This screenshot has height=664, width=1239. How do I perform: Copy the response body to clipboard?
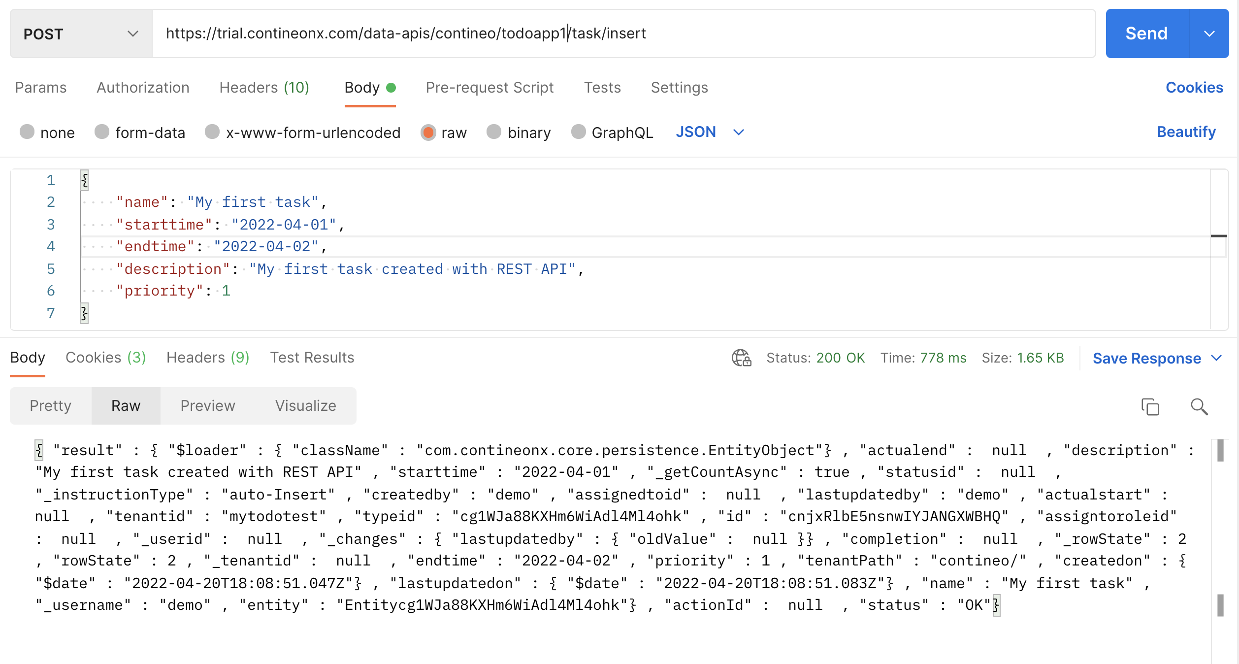pos(1150,406)
